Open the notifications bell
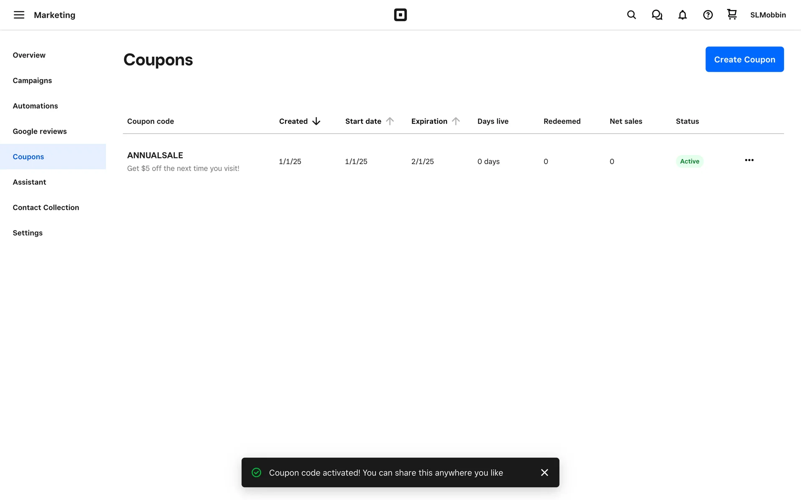The width and height of the screenshot is (801, 500). [x=682, y=15]
